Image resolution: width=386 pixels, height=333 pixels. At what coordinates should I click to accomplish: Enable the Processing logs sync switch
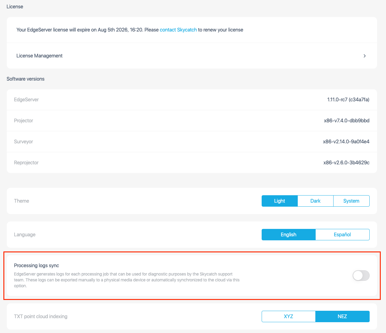click(361, 276)
